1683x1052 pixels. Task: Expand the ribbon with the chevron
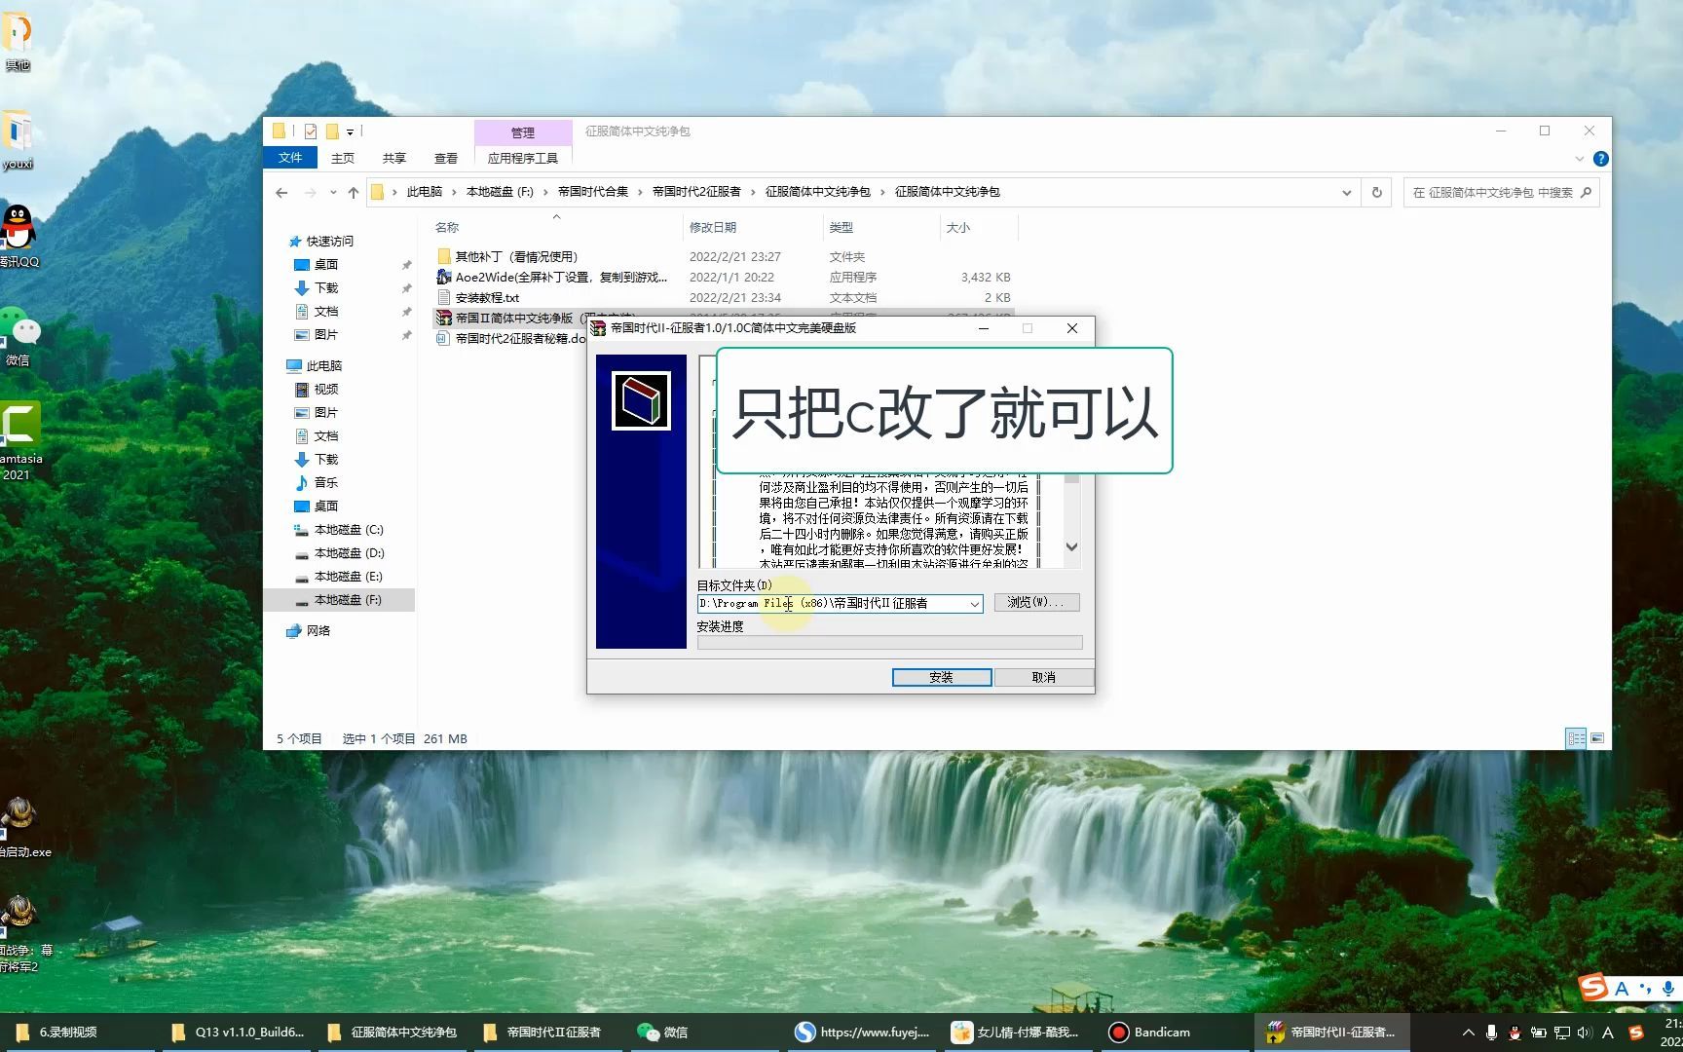pyautogui.click(x=1580, y=159)
